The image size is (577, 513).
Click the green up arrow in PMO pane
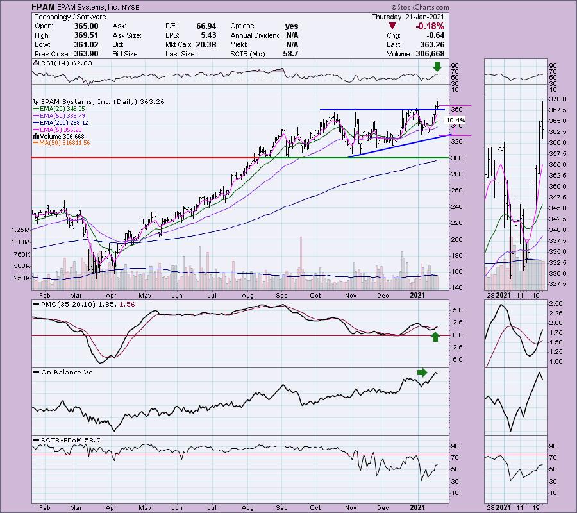(x=435, y=337)
